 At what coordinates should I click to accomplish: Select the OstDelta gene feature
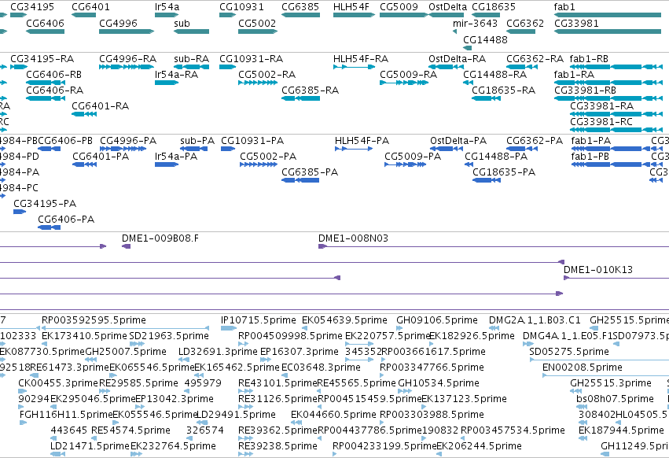446,15
